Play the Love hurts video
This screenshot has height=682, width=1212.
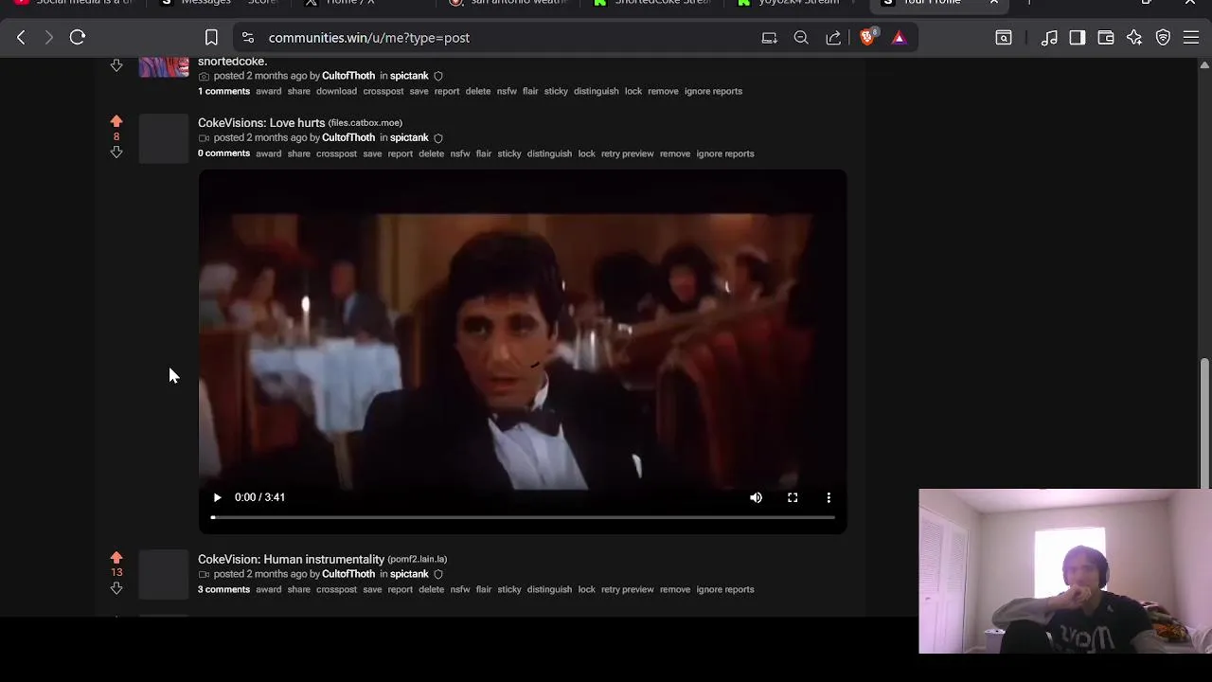click(x=217, y=497)
